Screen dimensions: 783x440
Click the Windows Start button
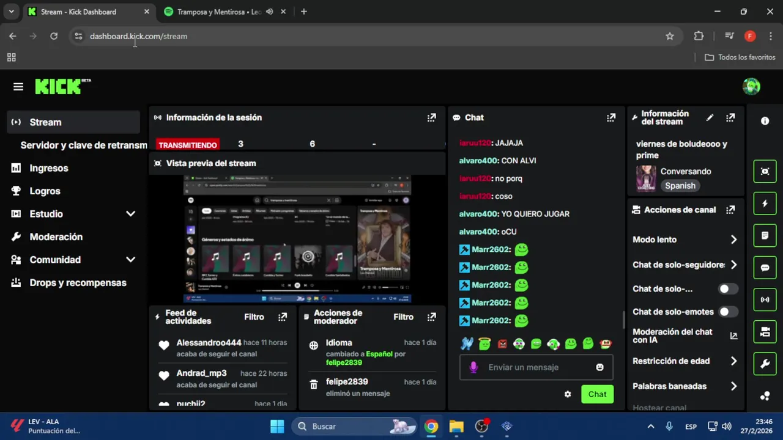coord(277,426)
